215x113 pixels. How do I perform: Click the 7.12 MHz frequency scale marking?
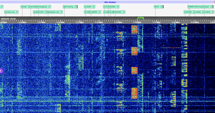click(x=61, y=22)
